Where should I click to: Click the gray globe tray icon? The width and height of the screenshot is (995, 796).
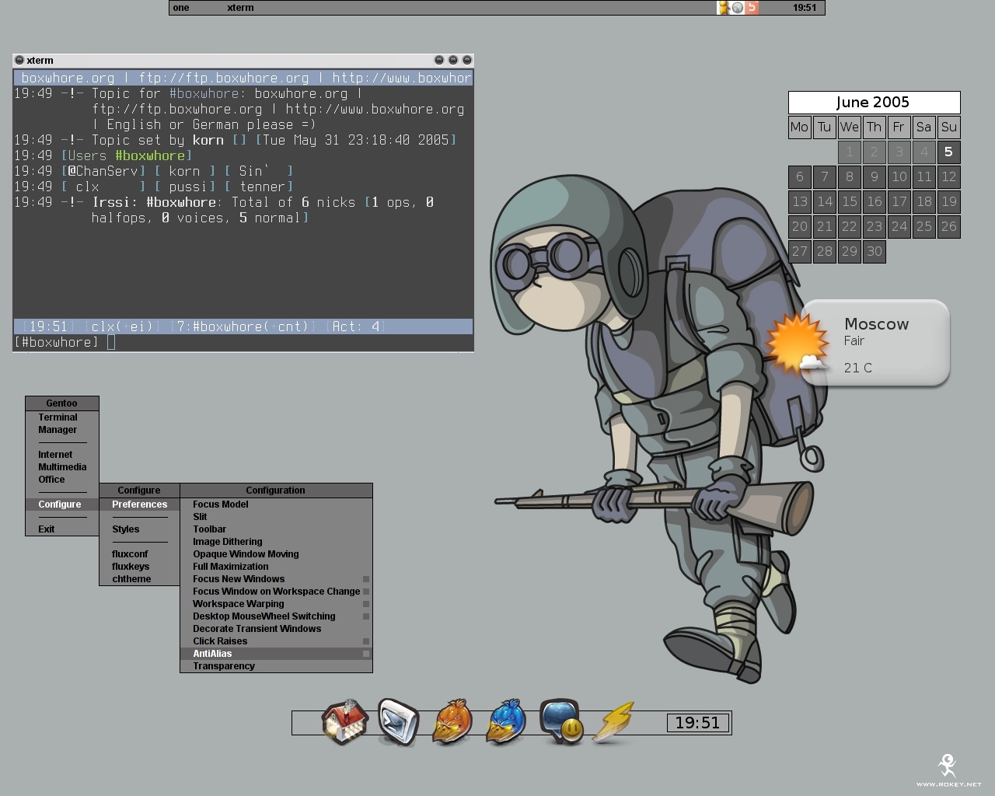(x=738, y=8)
